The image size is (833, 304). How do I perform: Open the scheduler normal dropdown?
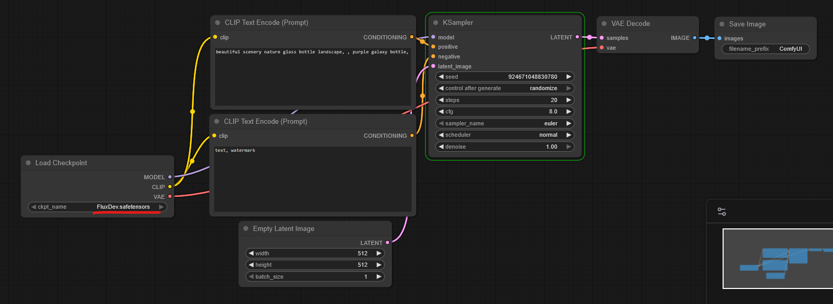pos(505,135)
